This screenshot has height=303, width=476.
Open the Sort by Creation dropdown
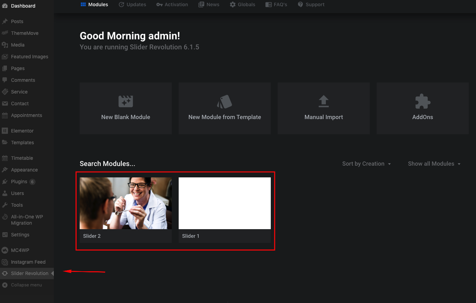(367, 164)
